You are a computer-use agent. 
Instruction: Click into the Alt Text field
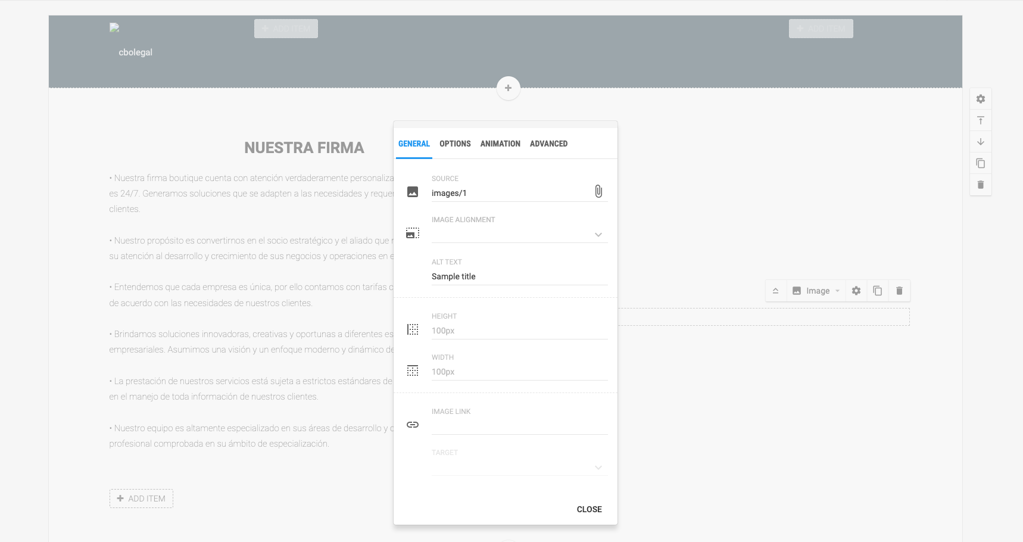coord(519,276)
